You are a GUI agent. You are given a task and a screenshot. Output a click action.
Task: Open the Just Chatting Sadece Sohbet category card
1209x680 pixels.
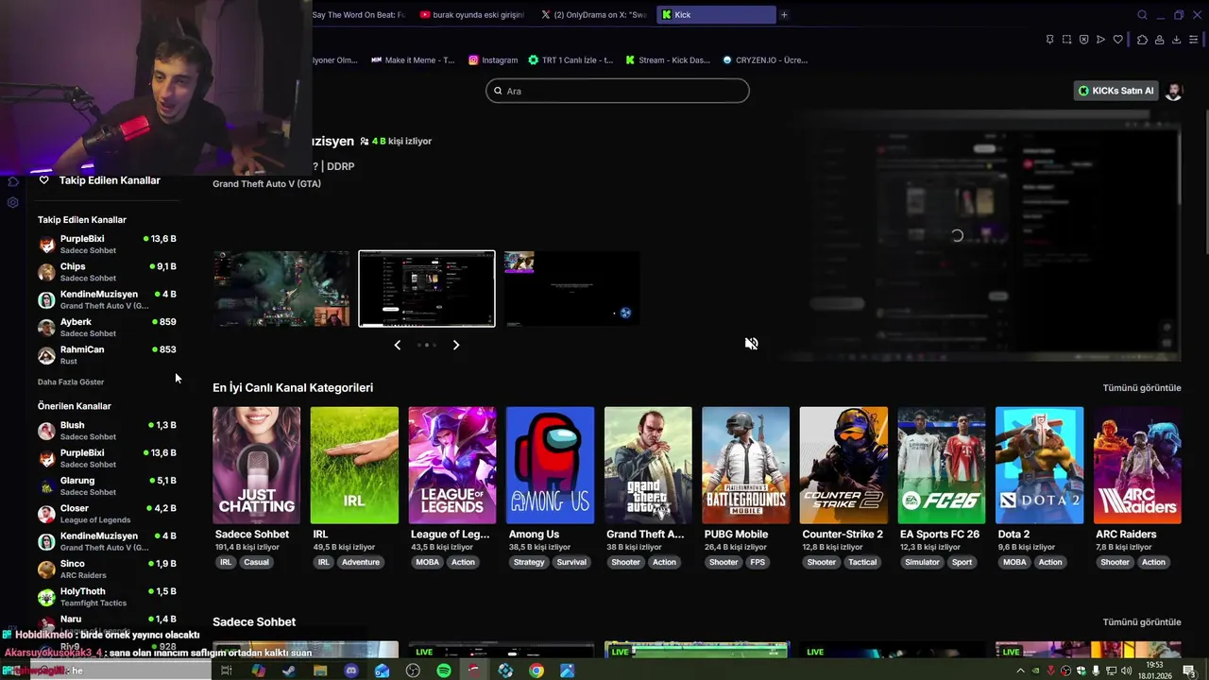coord(256,466)
